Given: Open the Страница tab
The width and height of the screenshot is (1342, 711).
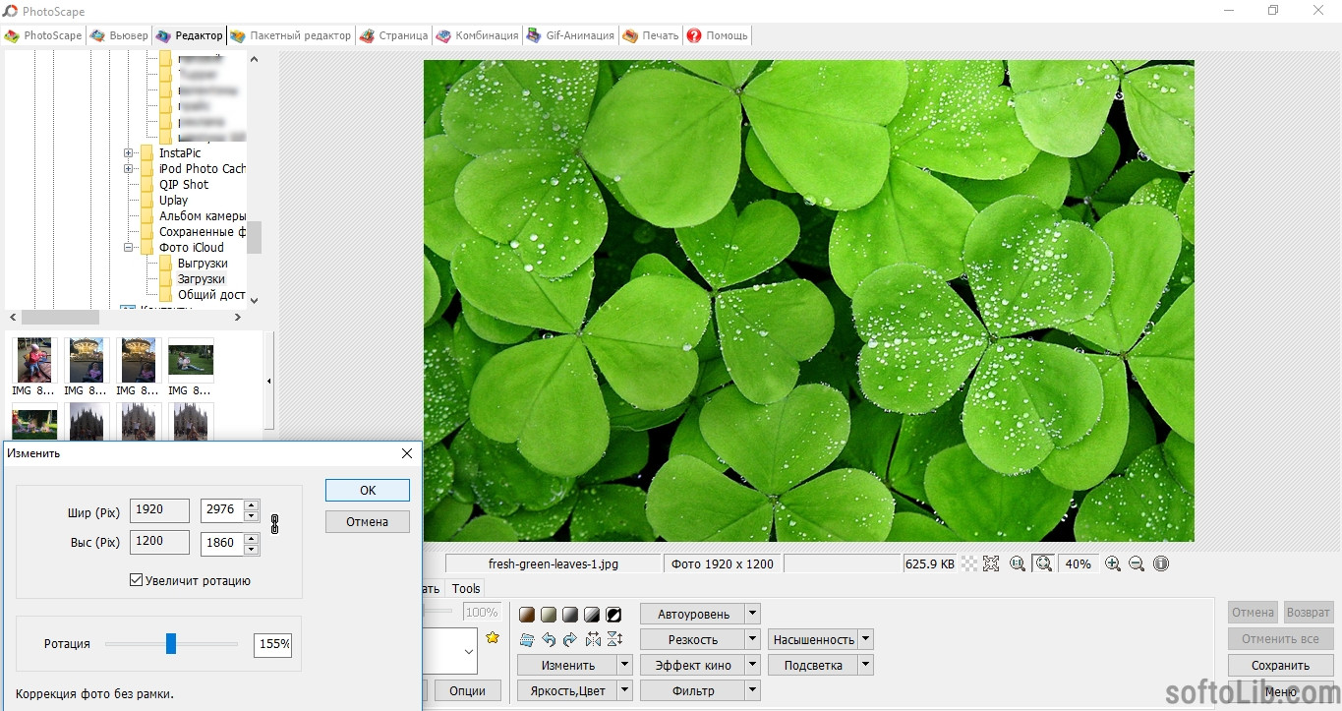Looking at the screenshot, I should coord(393,35).
